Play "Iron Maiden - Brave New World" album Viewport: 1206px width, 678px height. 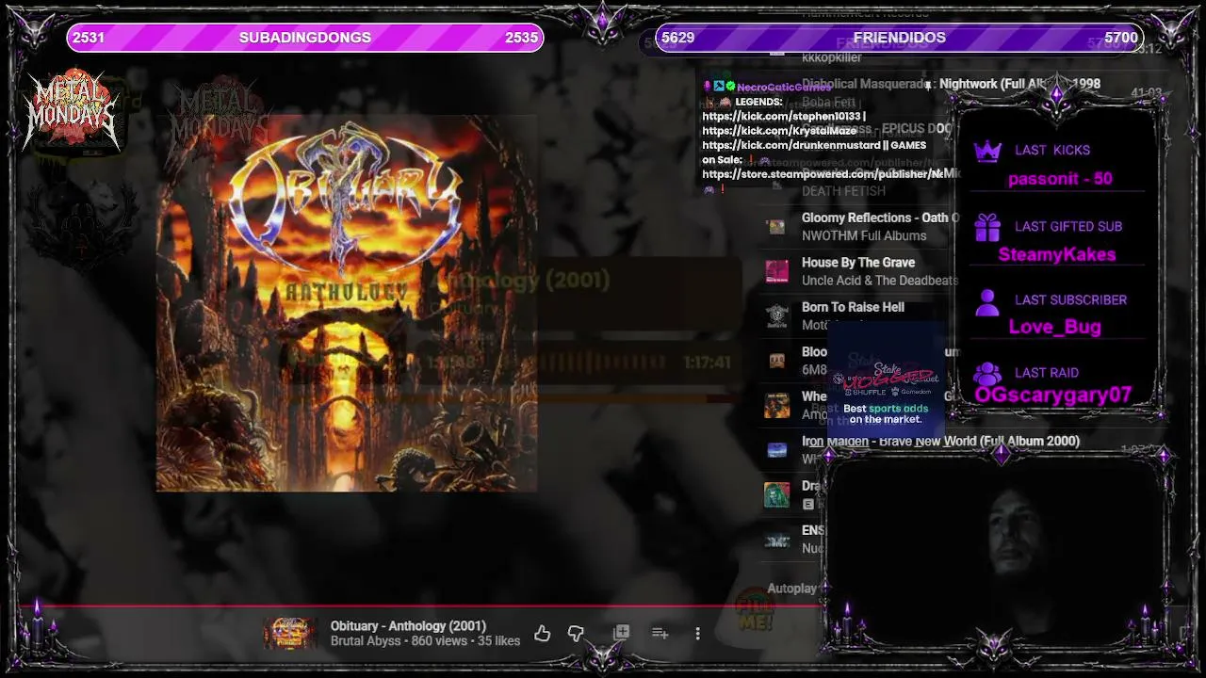click(940, 441)
